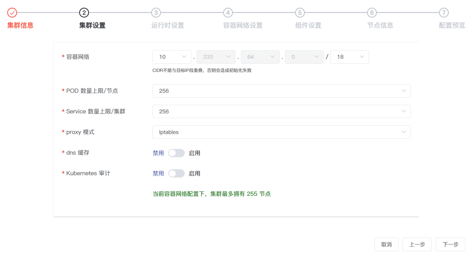Click the 上一步 button
Screen dimensions: 472x270
[x=417, y=244]
